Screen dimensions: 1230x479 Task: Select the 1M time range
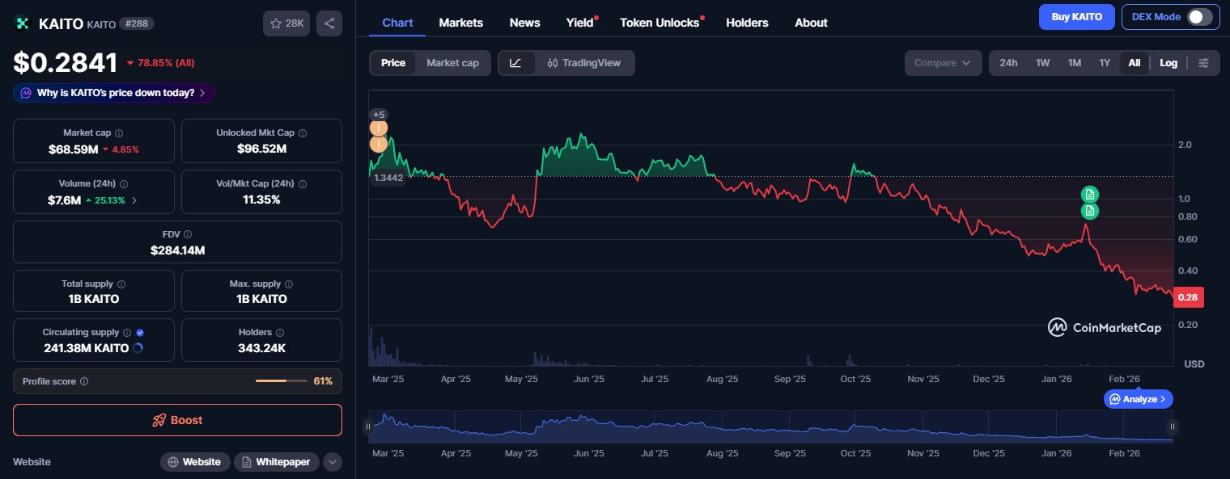(1074, 63)
